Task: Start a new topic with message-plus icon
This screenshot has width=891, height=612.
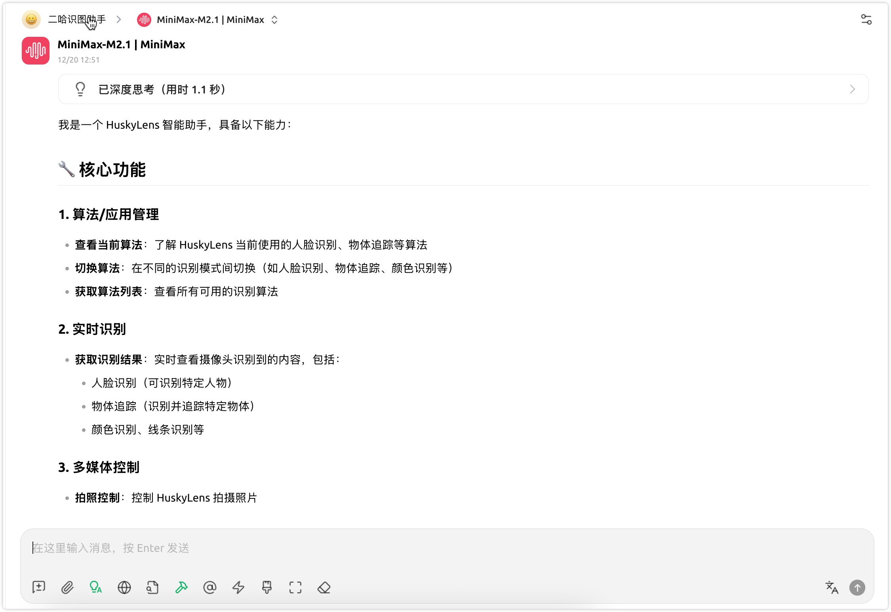Action: coord(39,587)
